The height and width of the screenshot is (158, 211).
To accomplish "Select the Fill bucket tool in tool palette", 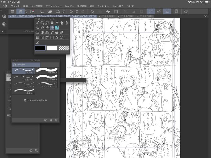I will (x=57, y=33).
